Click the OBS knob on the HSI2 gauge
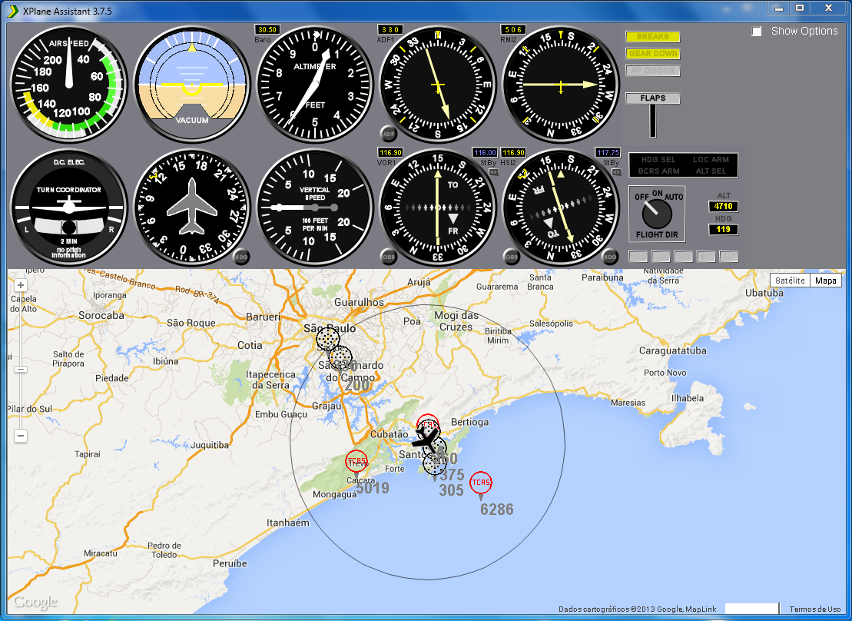 (x=512, y=257)
